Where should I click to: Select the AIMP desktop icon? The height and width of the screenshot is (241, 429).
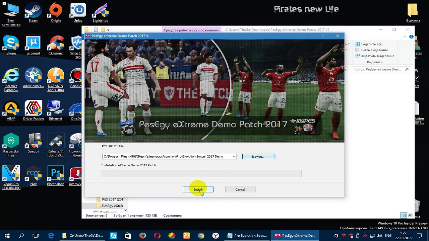pyautogui.click(x=11, y=110)
